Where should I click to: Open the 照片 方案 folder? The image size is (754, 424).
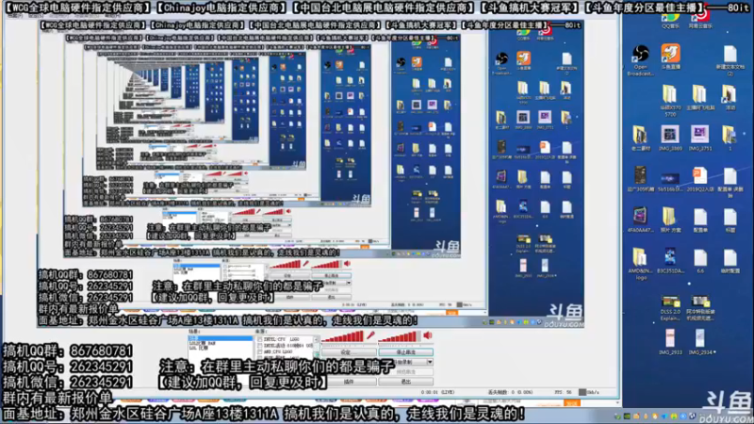(x=670, y=220)
